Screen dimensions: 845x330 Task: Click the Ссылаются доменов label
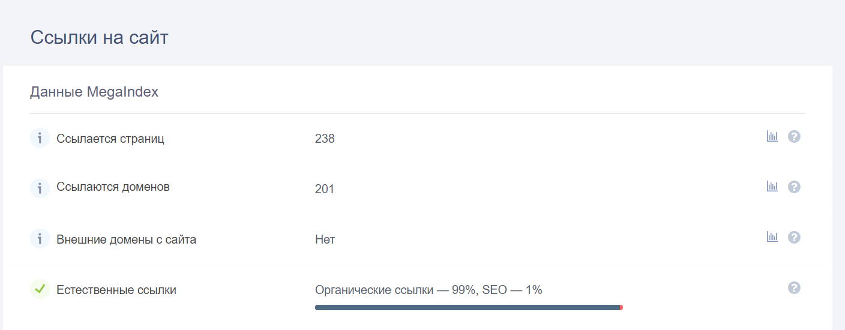tap(113, 187)
